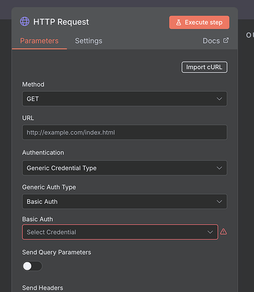
Task: Open the Generic Credential Type dropdown
Action: click(125, 168)
